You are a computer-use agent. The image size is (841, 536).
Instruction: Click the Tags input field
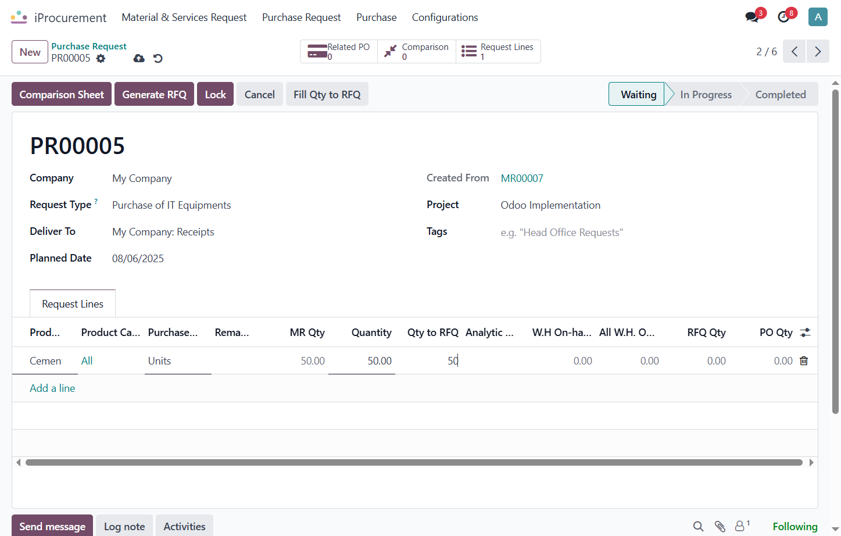click(650, 233)
